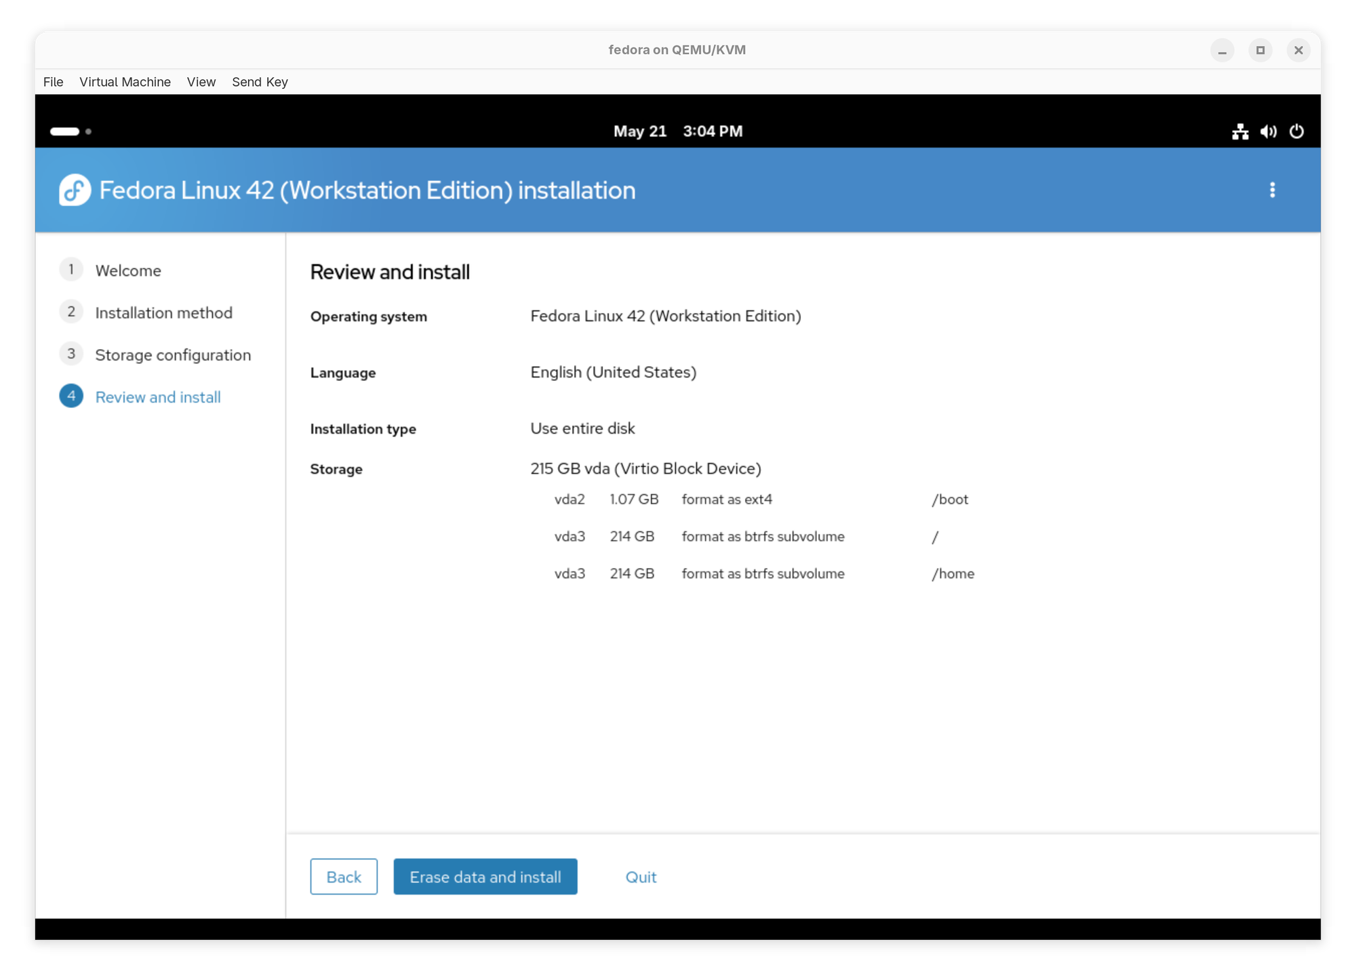Open the View menu
The image size is (1356, 978).
pos(201,82)
